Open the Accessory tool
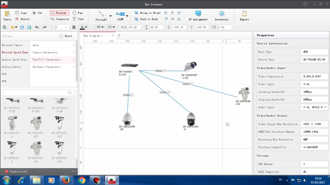Viewport: 330px width, 185px height. tap(222, 16)
